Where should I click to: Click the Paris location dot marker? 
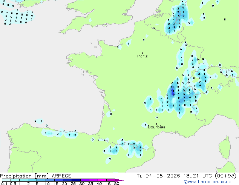coord(142,53)
